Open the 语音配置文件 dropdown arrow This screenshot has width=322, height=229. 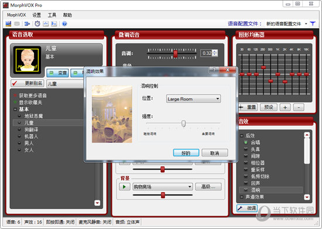[306, 24]
